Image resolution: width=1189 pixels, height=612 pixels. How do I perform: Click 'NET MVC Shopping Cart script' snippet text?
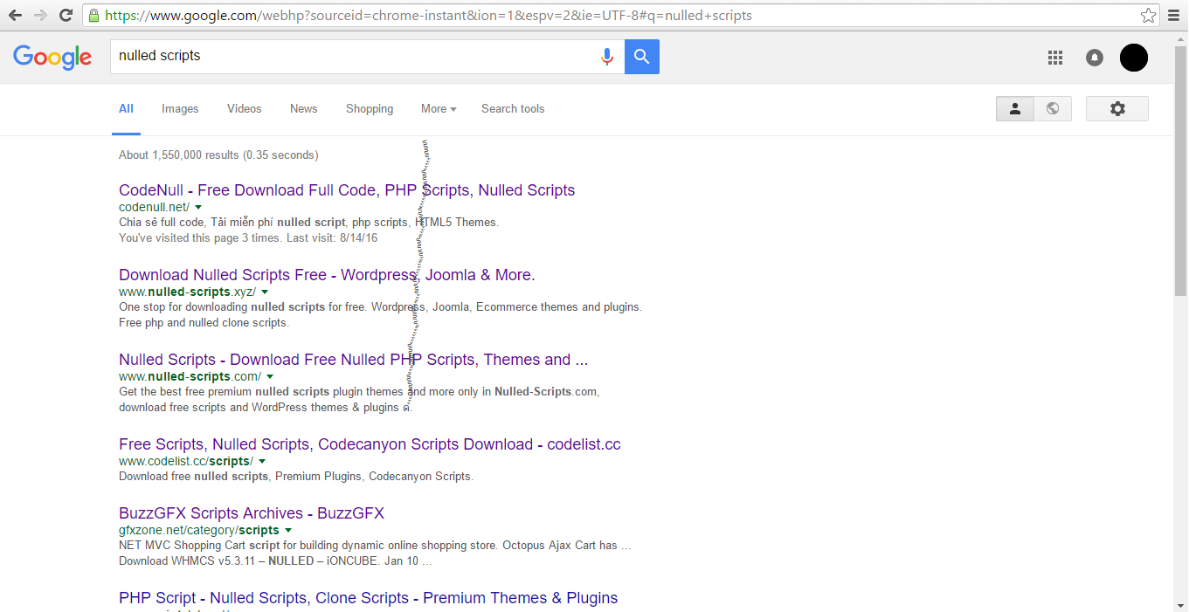(375, 546)
